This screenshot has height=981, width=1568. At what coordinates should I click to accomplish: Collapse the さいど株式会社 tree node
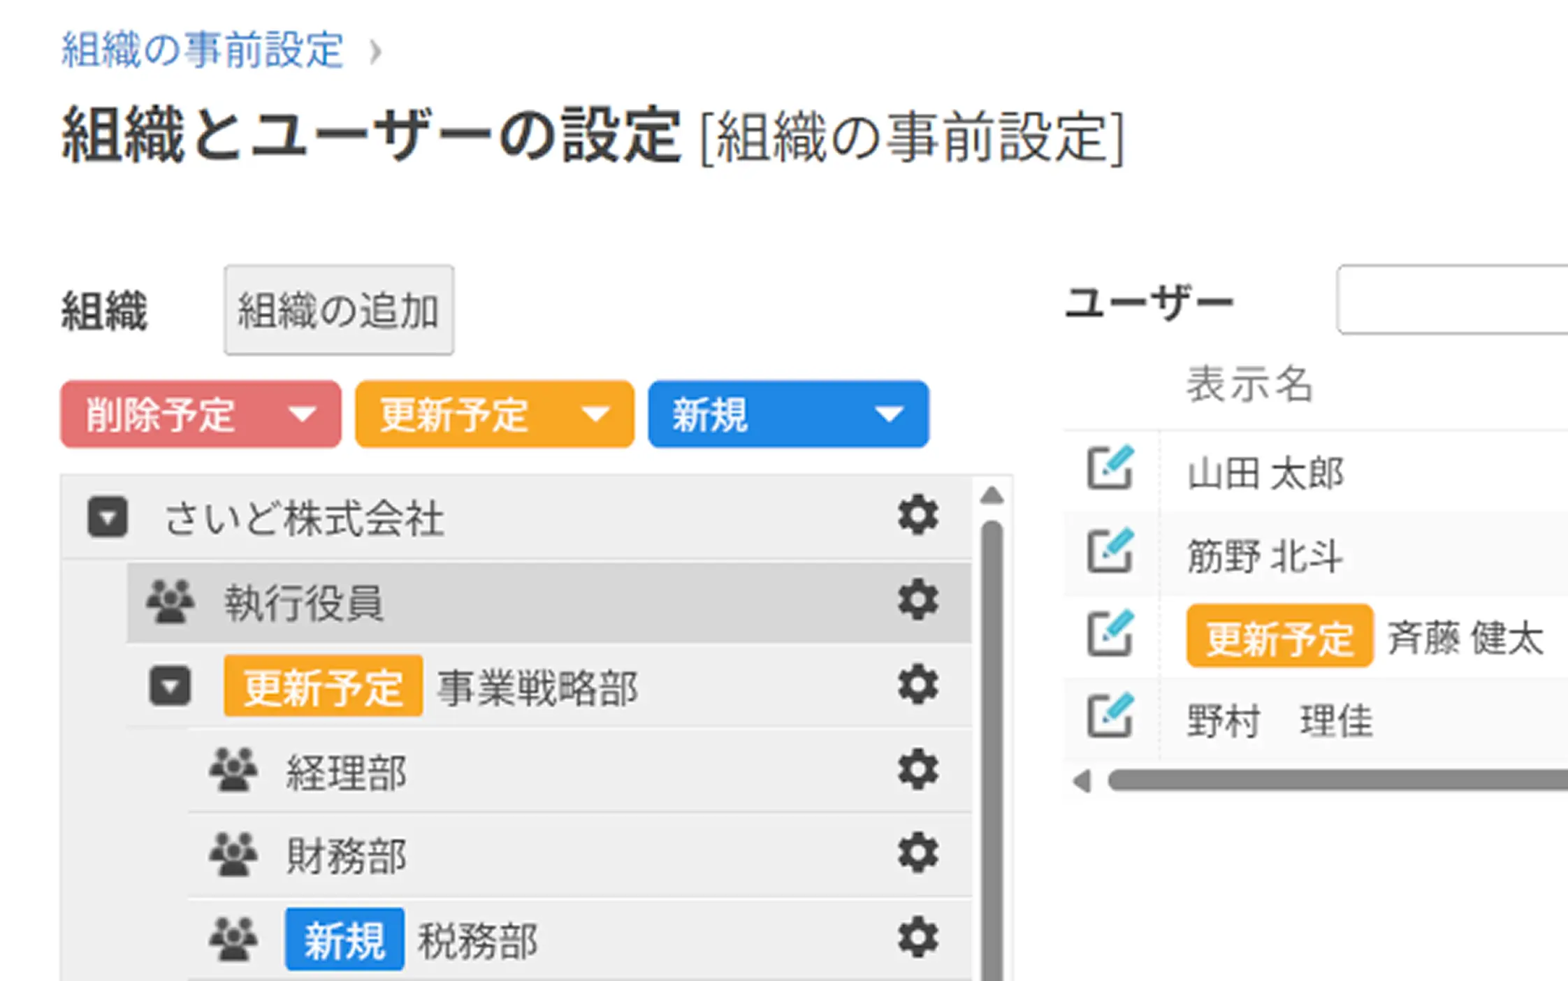108,517
